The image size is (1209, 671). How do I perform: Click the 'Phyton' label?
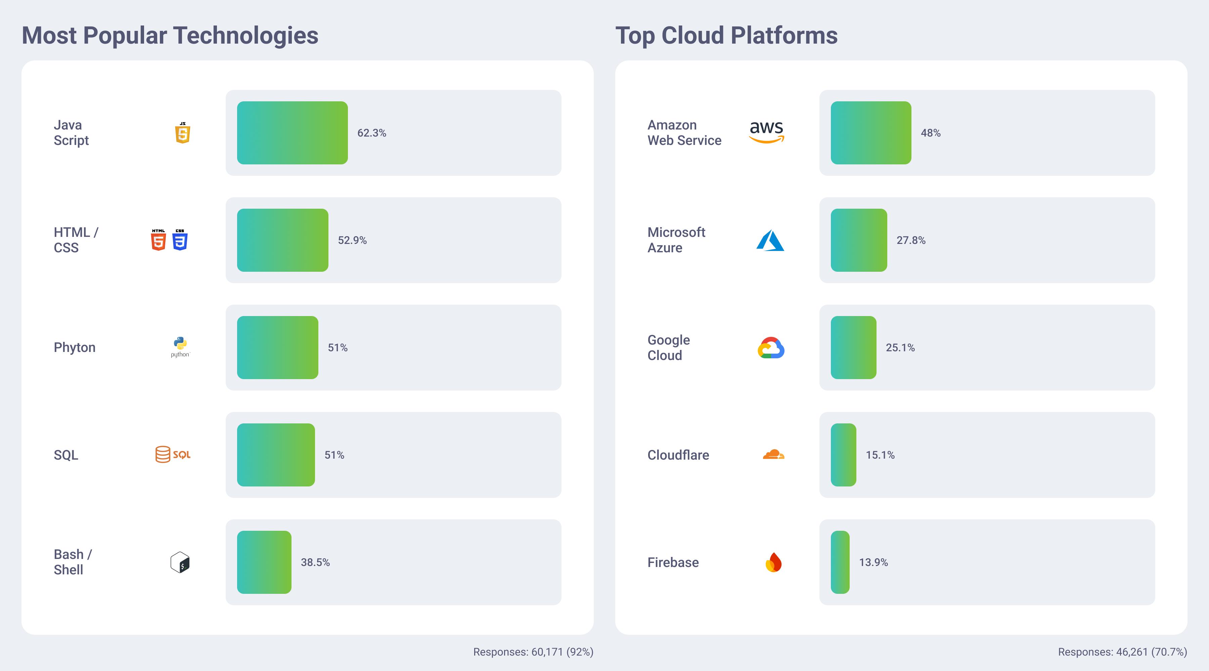(75, 348)
